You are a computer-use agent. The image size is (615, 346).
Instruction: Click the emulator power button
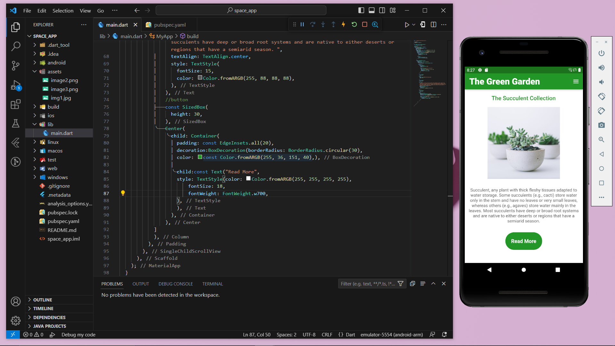click(601, 53)
